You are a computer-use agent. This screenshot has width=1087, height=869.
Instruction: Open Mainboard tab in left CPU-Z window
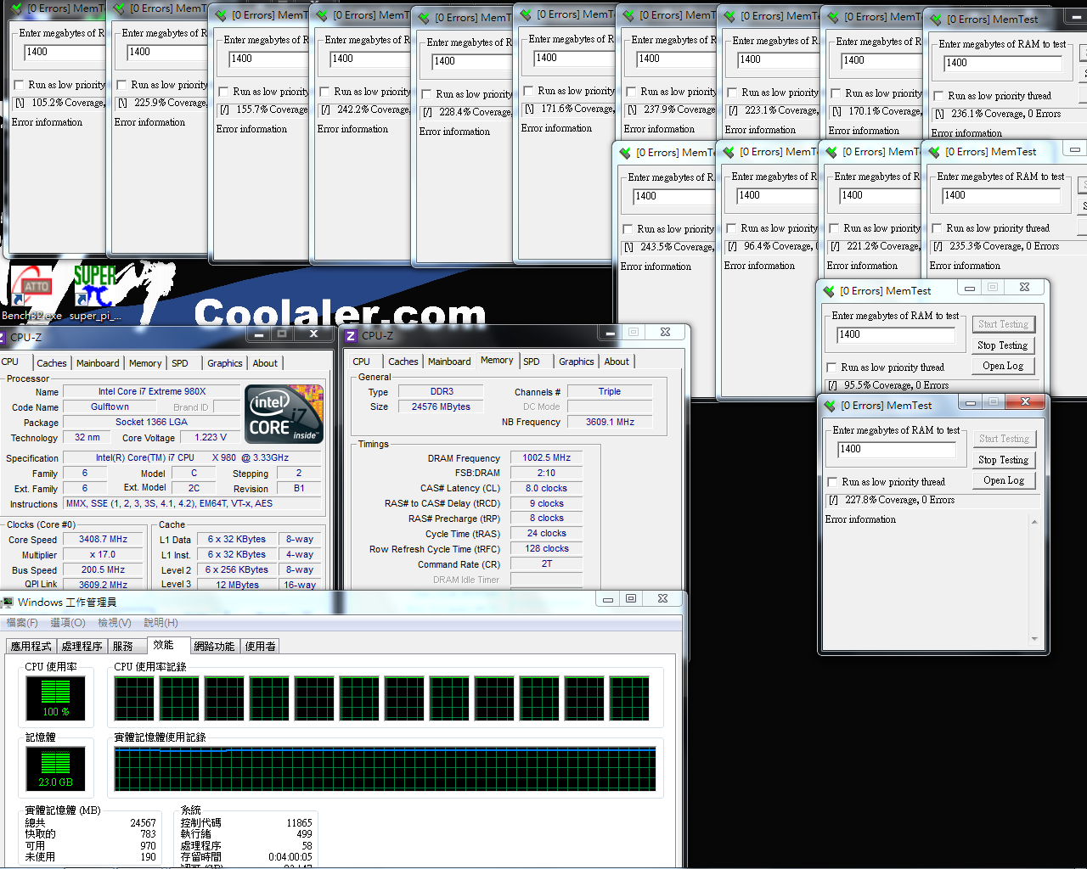(x=98, y=363)
